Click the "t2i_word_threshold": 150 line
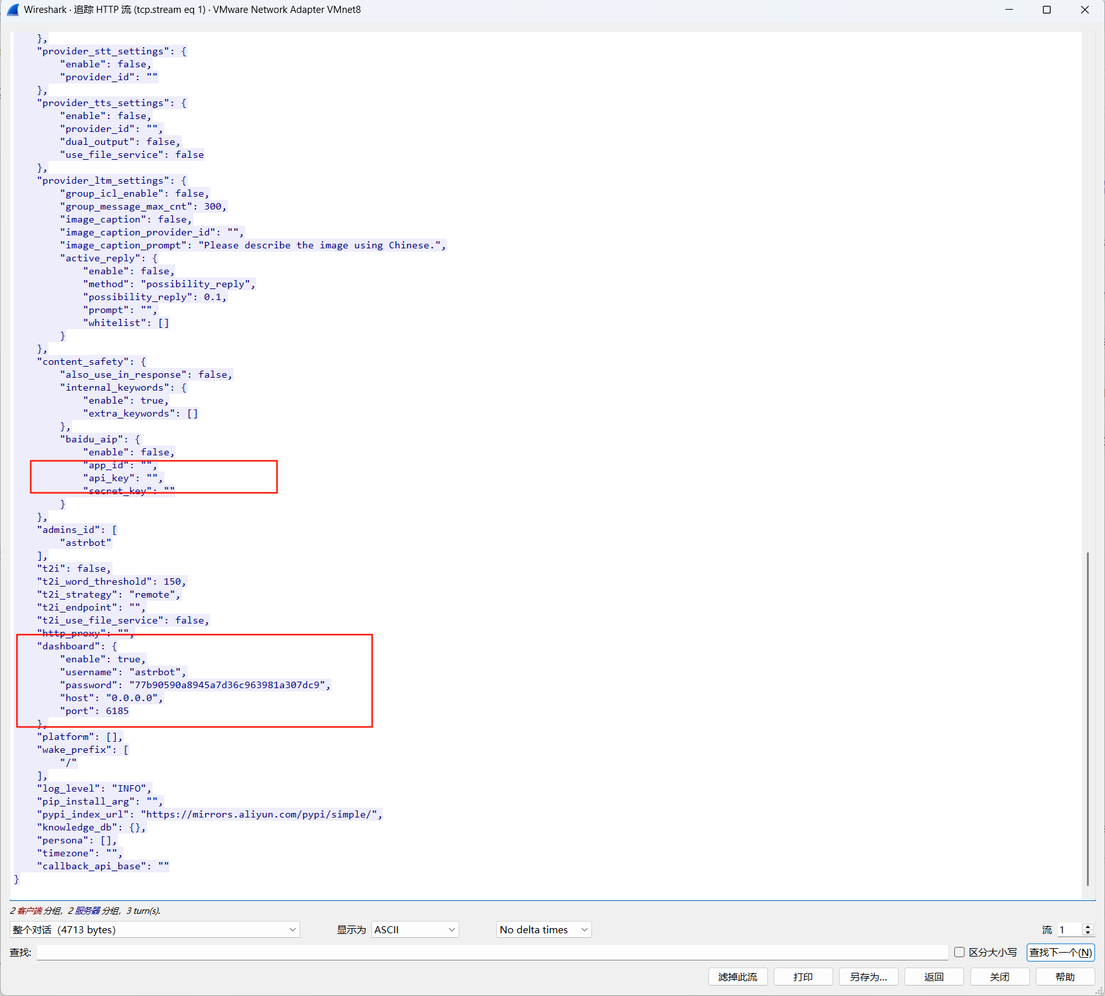The image size is (1105, 996). (111, 581)
